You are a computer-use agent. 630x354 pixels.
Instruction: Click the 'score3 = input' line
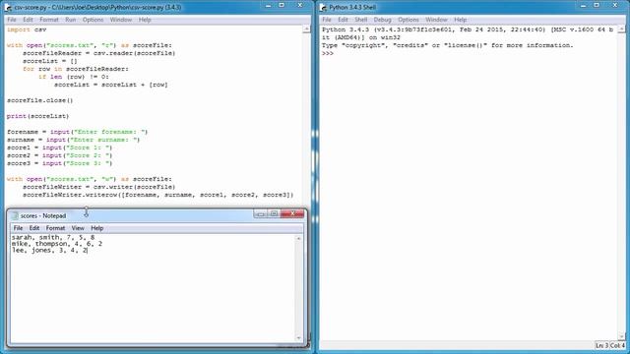click(x=59, y=163)
